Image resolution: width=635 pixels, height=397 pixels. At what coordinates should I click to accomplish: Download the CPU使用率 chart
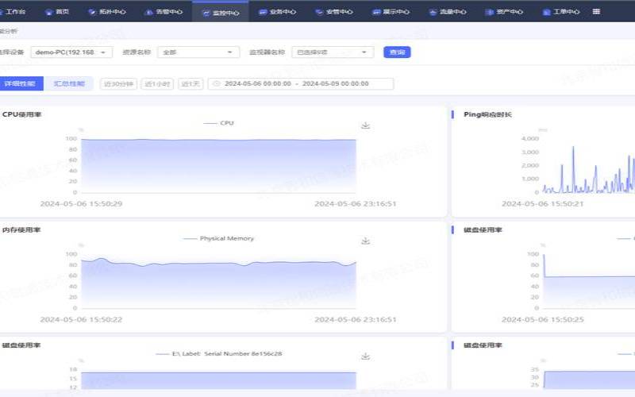tap(365, 125)
